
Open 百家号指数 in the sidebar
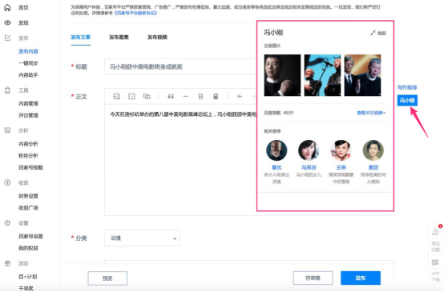(31, 167)
